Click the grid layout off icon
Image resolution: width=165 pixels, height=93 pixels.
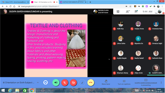click(118, 11)
